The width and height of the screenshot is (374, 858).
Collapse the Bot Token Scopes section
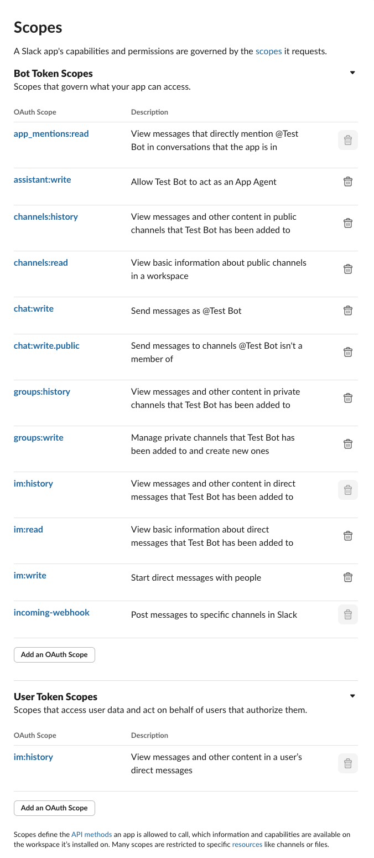pos(352,73)
